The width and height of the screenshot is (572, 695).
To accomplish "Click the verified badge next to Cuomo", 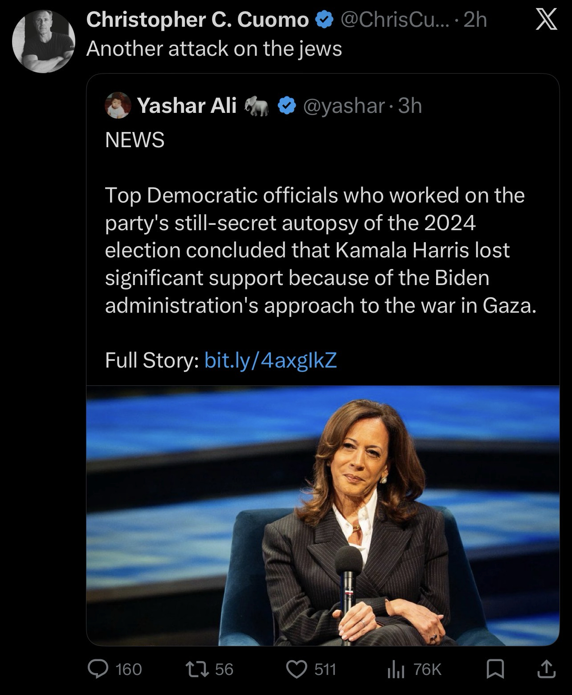I will click(x=323, y=20).
